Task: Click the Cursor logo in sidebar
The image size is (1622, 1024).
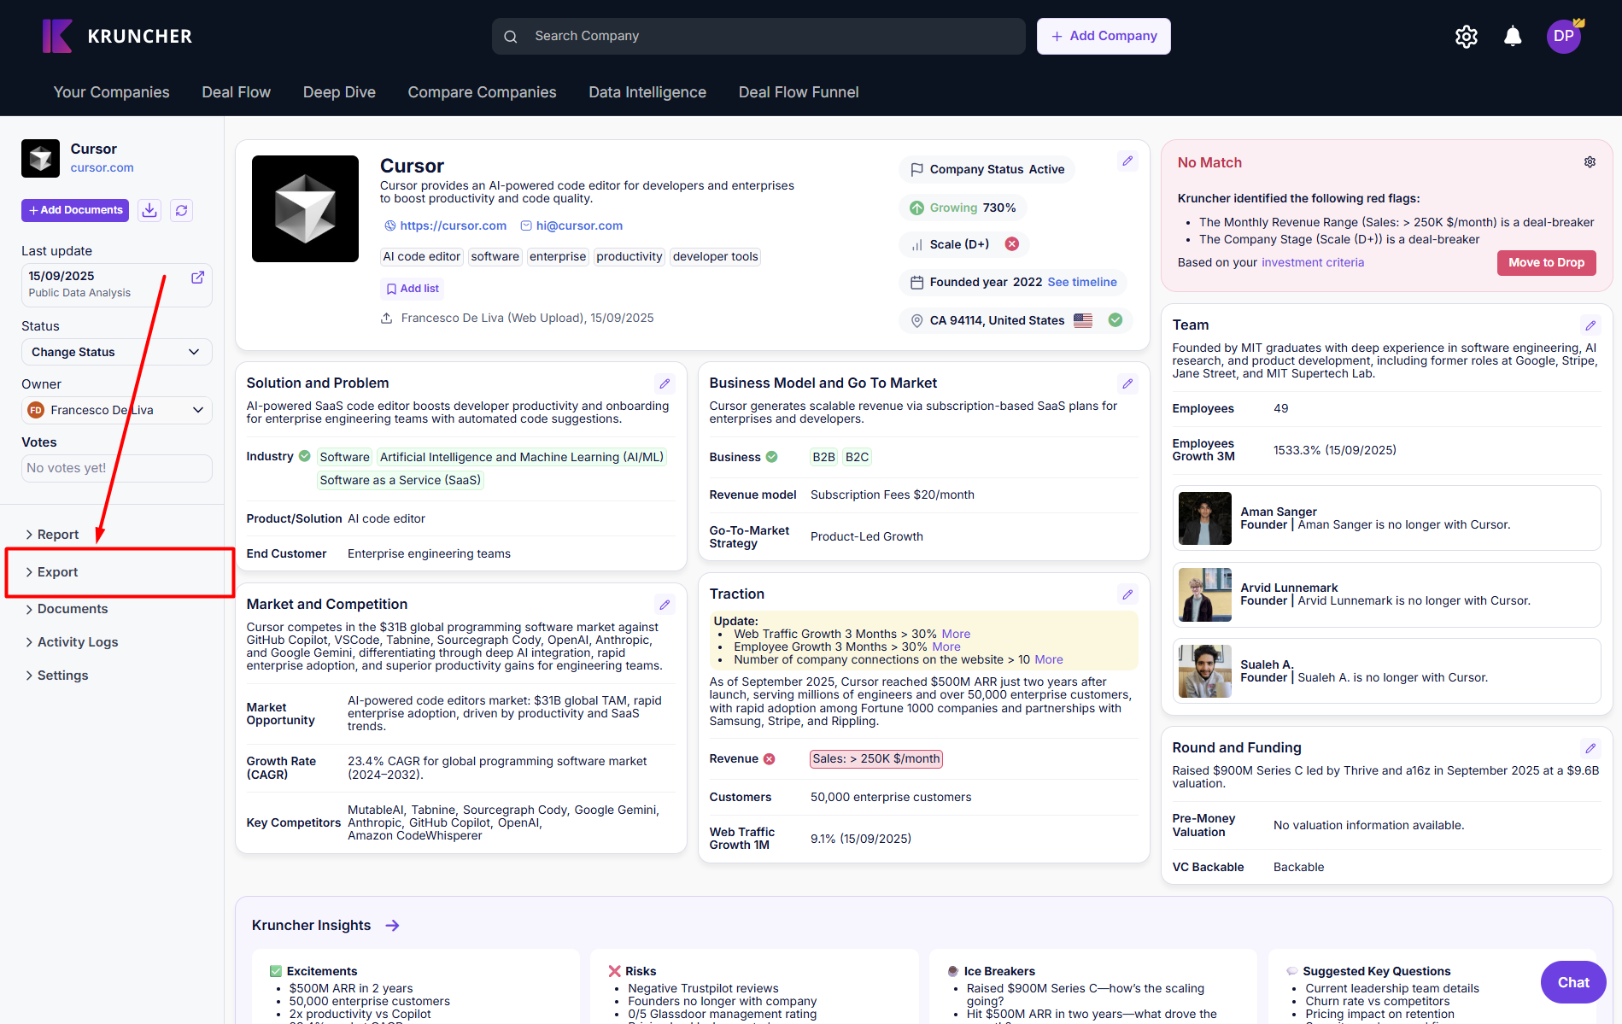Action: click(x=40, y=158)
